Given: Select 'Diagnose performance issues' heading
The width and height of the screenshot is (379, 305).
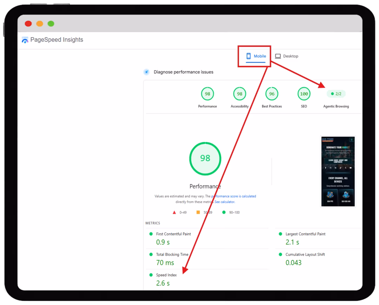Looking at the screenshot, I should click(184, 72).
